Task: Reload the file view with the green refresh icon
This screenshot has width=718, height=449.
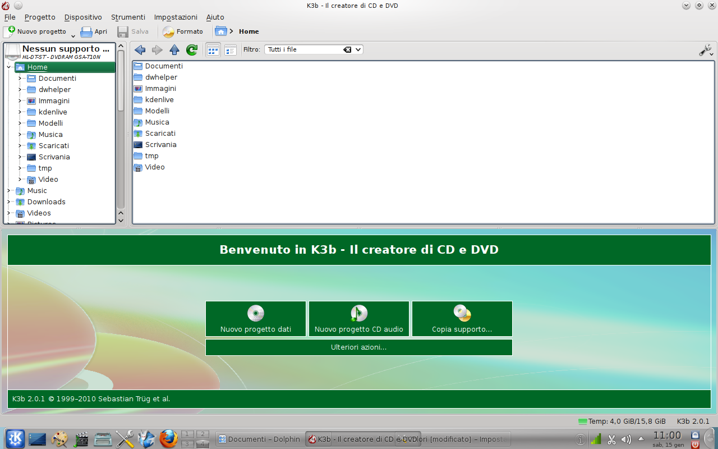Action: (192, 50)
